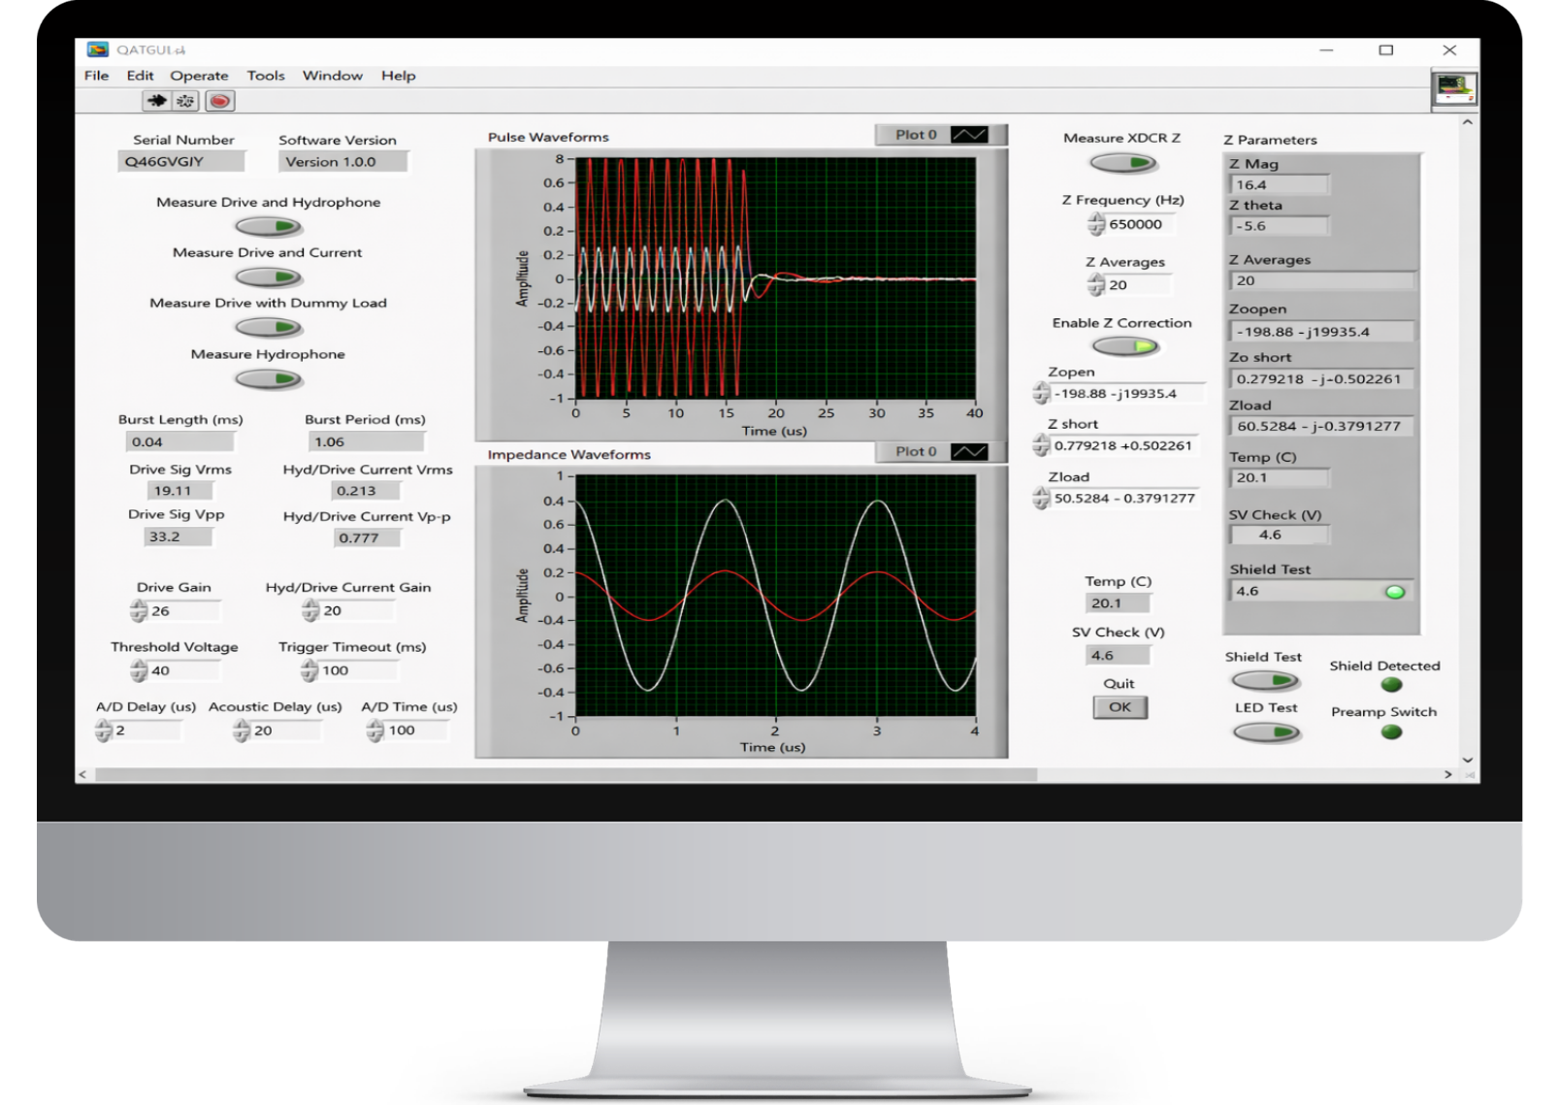Decrement Z Averages with its down arrow
The width and height of the screenshot is (1560, 1105).
tap(1097, 289)
